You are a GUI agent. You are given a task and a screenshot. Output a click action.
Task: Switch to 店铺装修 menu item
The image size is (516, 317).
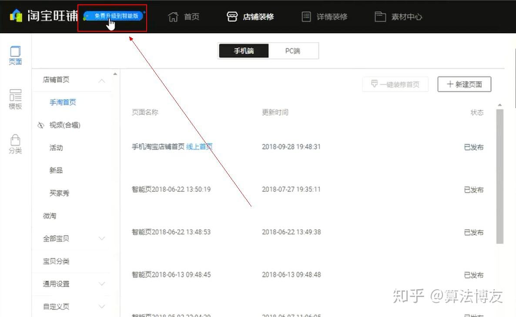pyautogui.click(x=258, y=17)
